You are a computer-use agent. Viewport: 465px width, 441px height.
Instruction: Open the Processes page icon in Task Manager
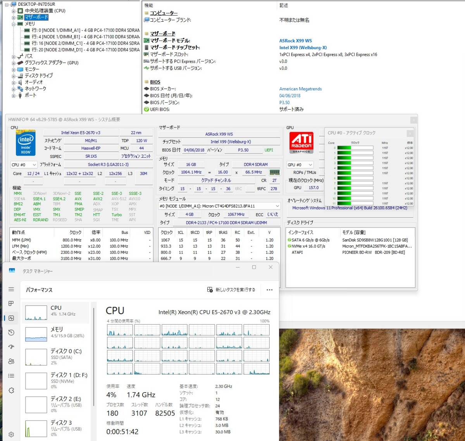tap(11, 304)
